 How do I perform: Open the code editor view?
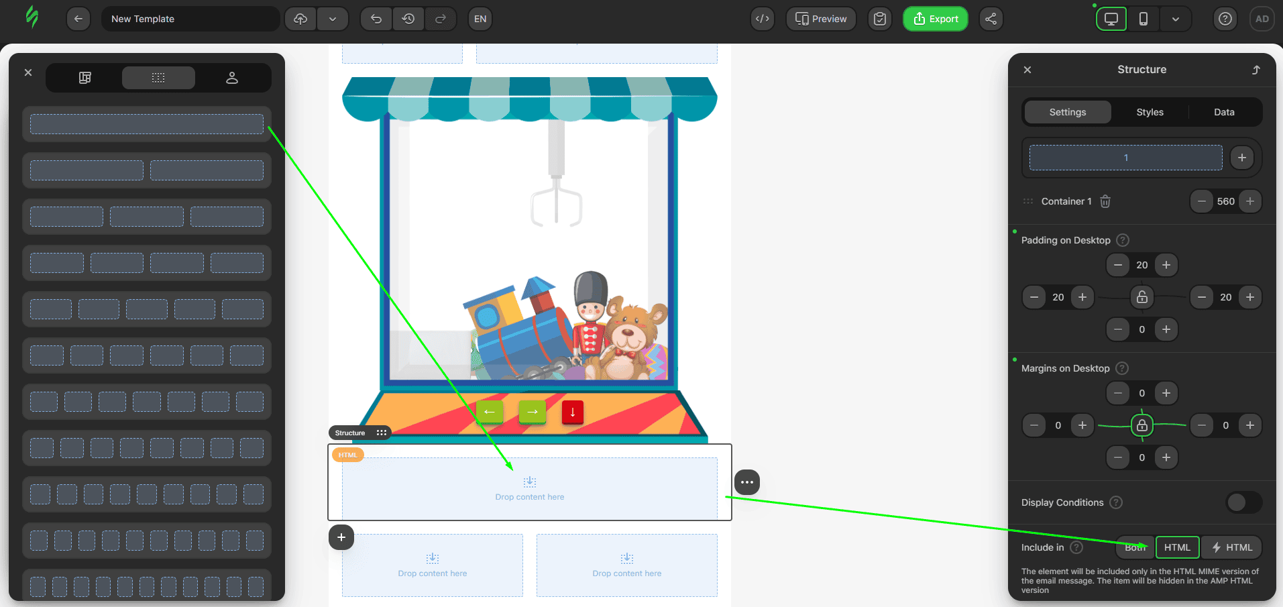point(762,18)
